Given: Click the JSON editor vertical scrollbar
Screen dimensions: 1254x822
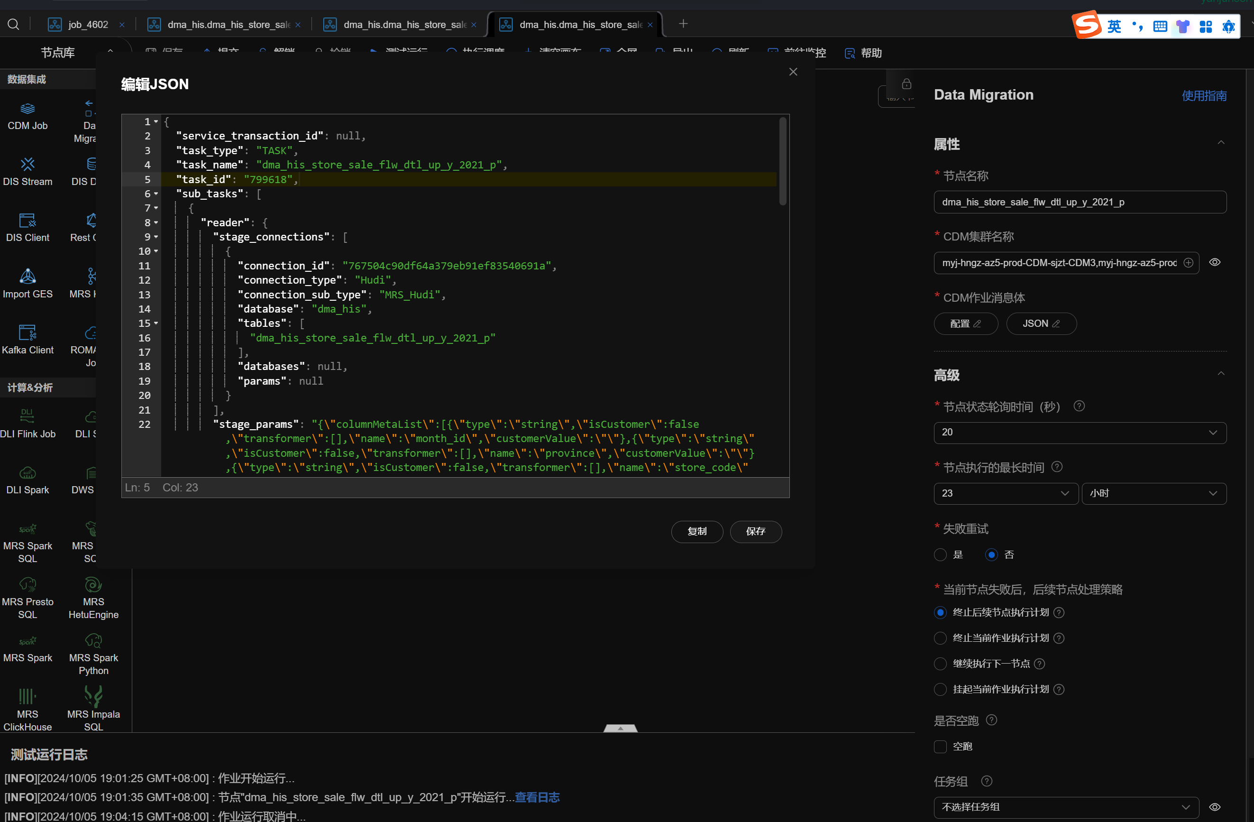Looking at the screenshot, I should pyautogui.click(x=782, y=162).
